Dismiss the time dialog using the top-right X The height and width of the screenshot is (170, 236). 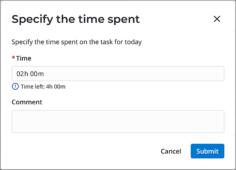coord(217,19)
